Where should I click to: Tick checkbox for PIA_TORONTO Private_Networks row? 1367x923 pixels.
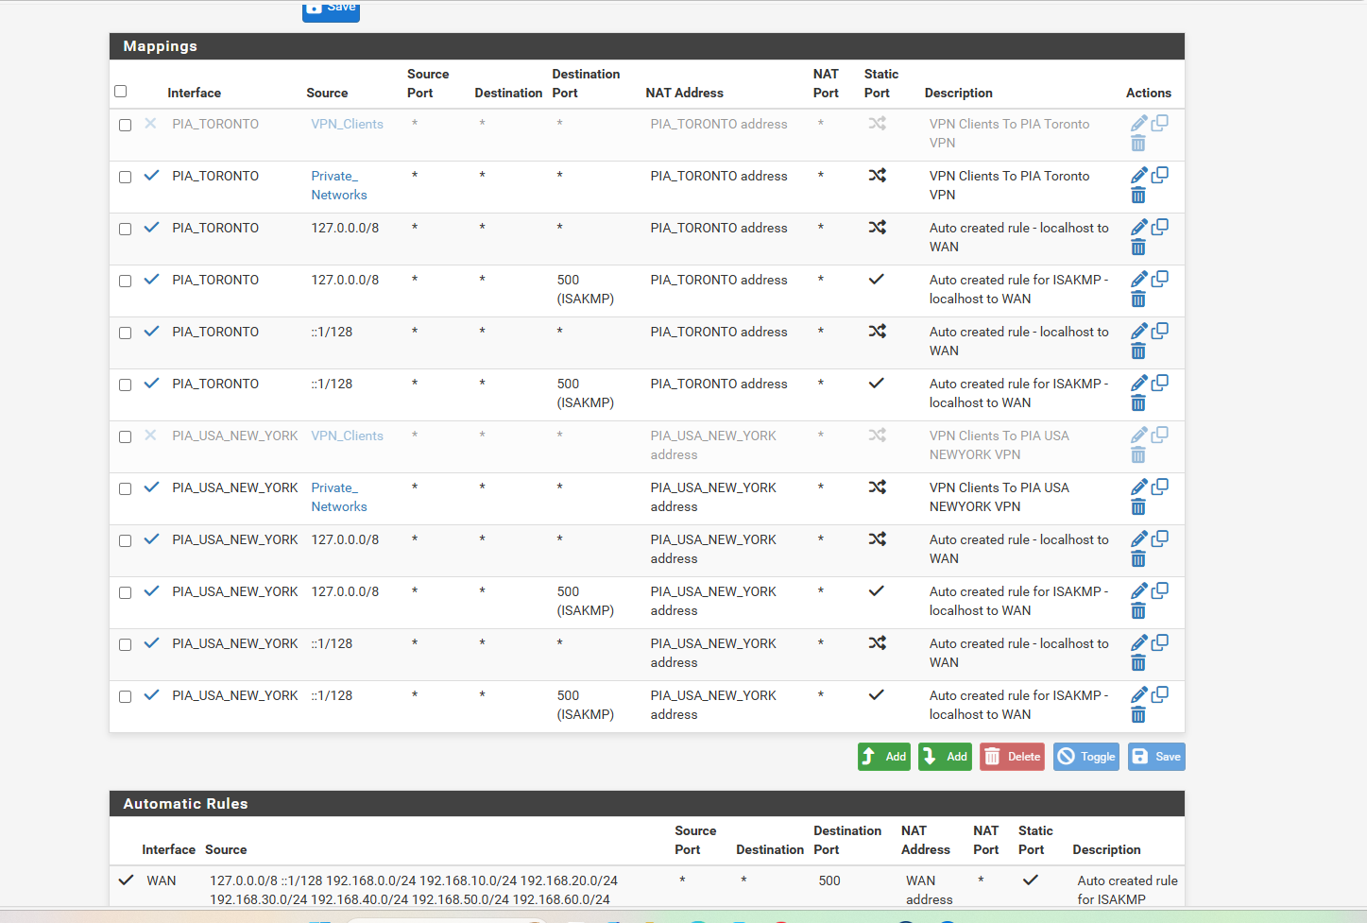(125, 177)
